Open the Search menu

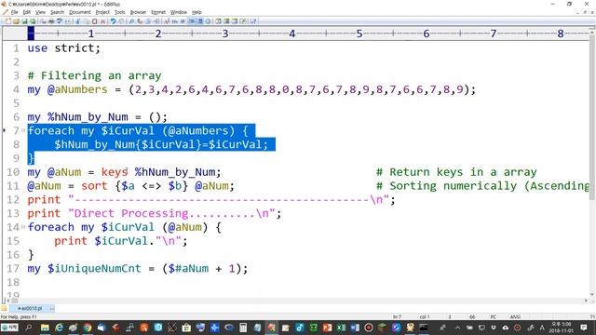coord(57,12)
